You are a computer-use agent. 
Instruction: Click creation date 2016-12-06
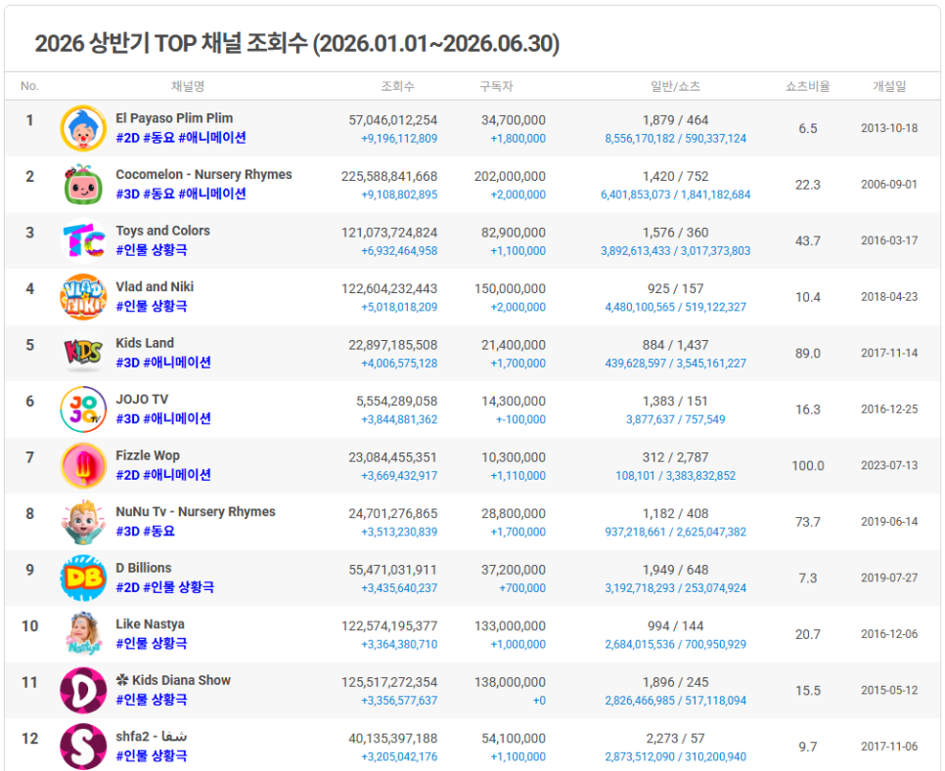[889, 634]
